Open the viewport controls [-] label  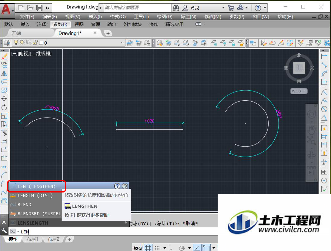click(14, 54)
